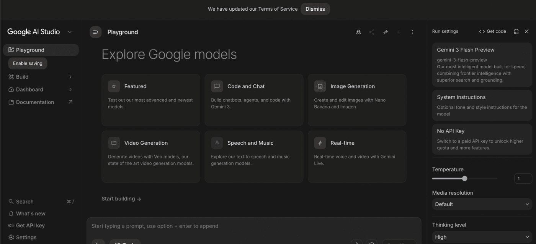Close the Run settings panel
The image size is (536, 244).
[x=527, y=31]
